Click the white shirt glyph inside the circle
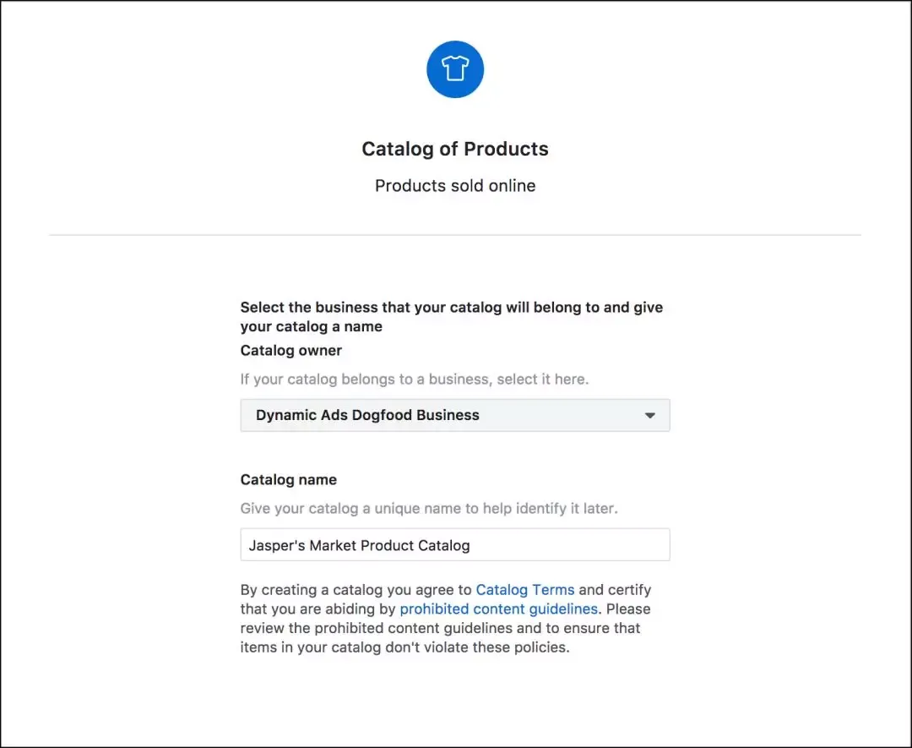This screenshot has height=748, width=912. click(x=455, y=69)
